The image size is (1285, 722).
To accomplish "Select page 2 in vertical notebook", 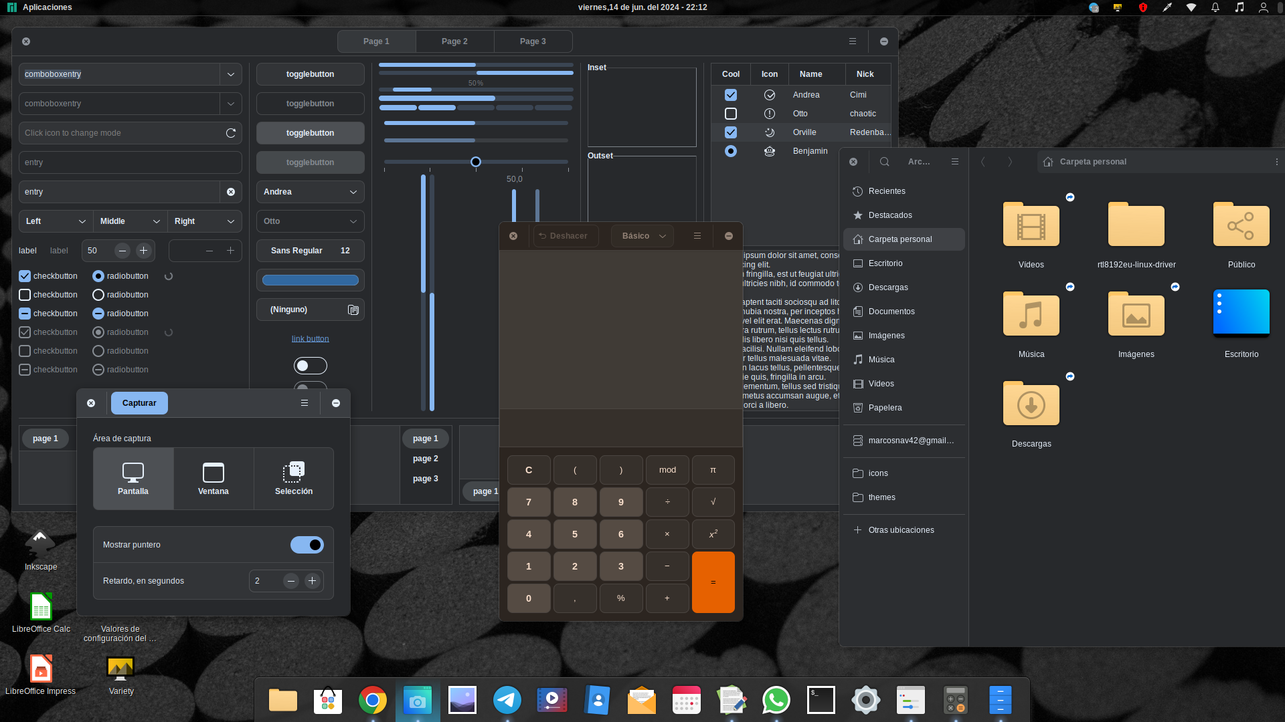I will coord(426,459).
